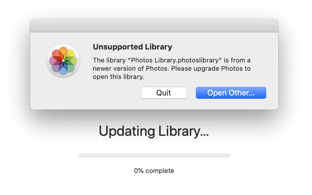Click the "0% complete" label
The width and height of the screenshot is (312, 195).
[154, 171]
